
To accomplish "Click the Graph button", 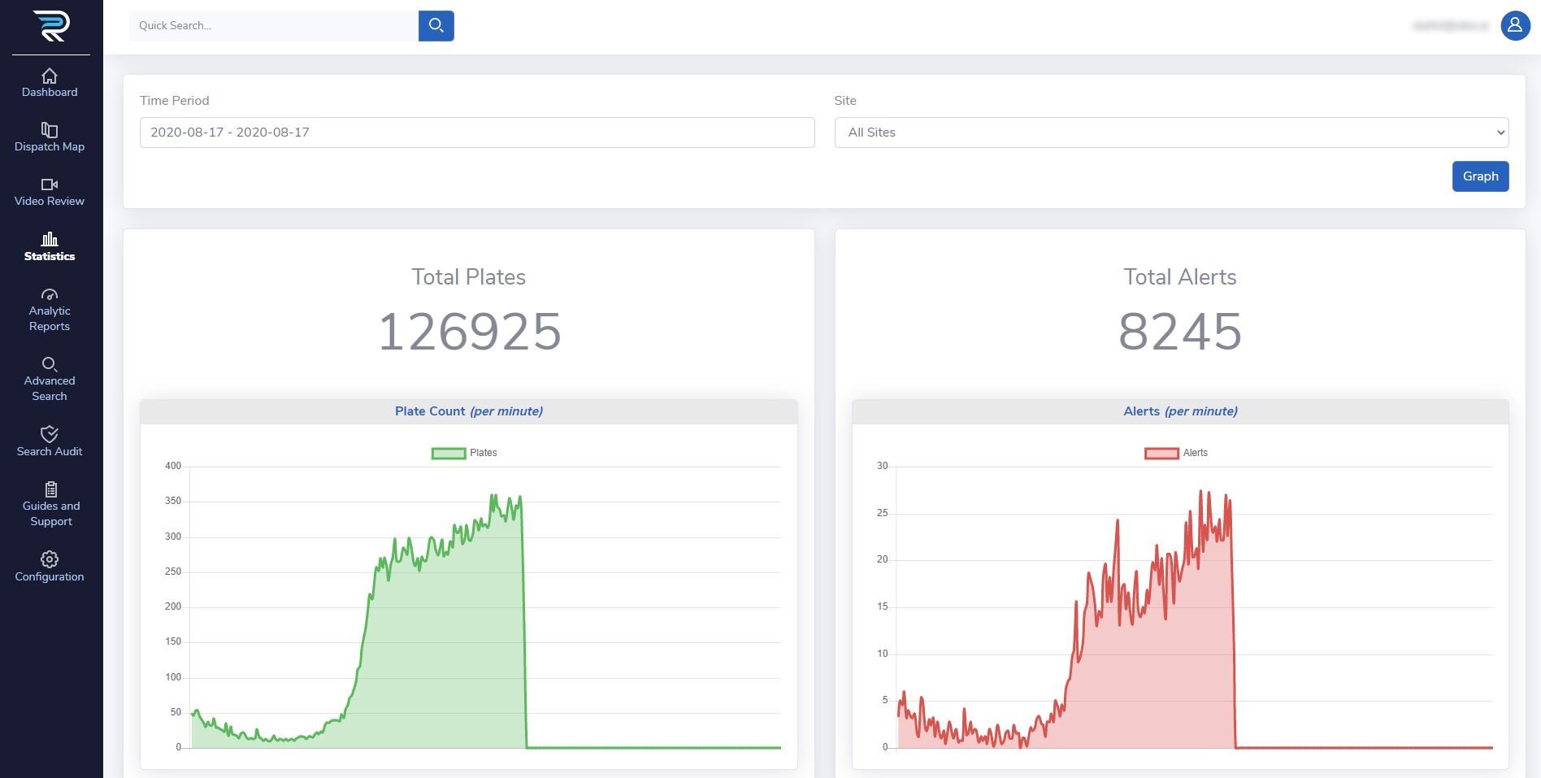I will [1480, 176].
